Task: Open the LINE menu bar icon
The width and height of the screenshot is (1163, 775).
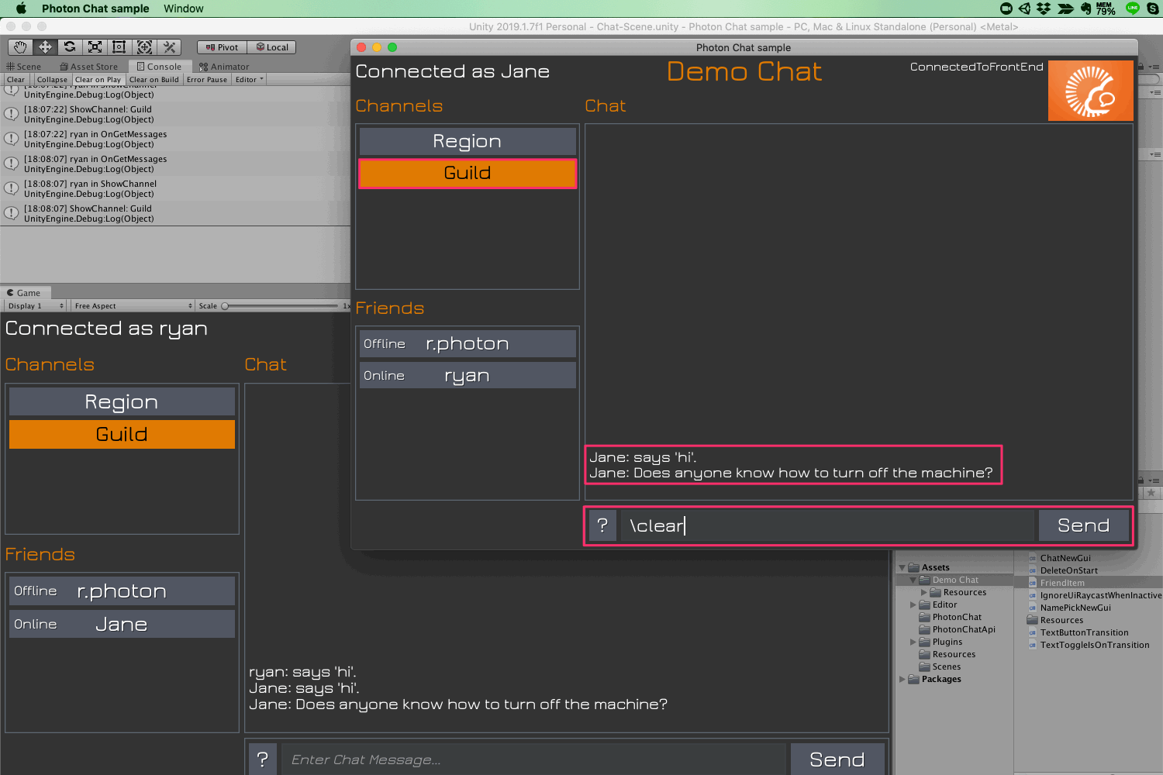Action: (x=1133, y=9)
